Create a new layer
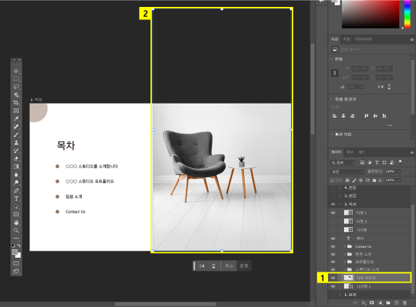Viewport: 416px width, 307px height. tap(397, 303)
